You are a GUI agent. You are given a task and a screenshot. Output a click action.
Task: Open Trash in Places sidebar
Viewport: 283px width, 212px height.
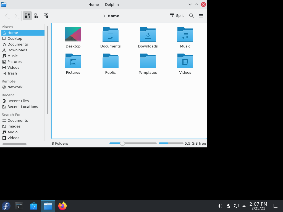[23, 73]
